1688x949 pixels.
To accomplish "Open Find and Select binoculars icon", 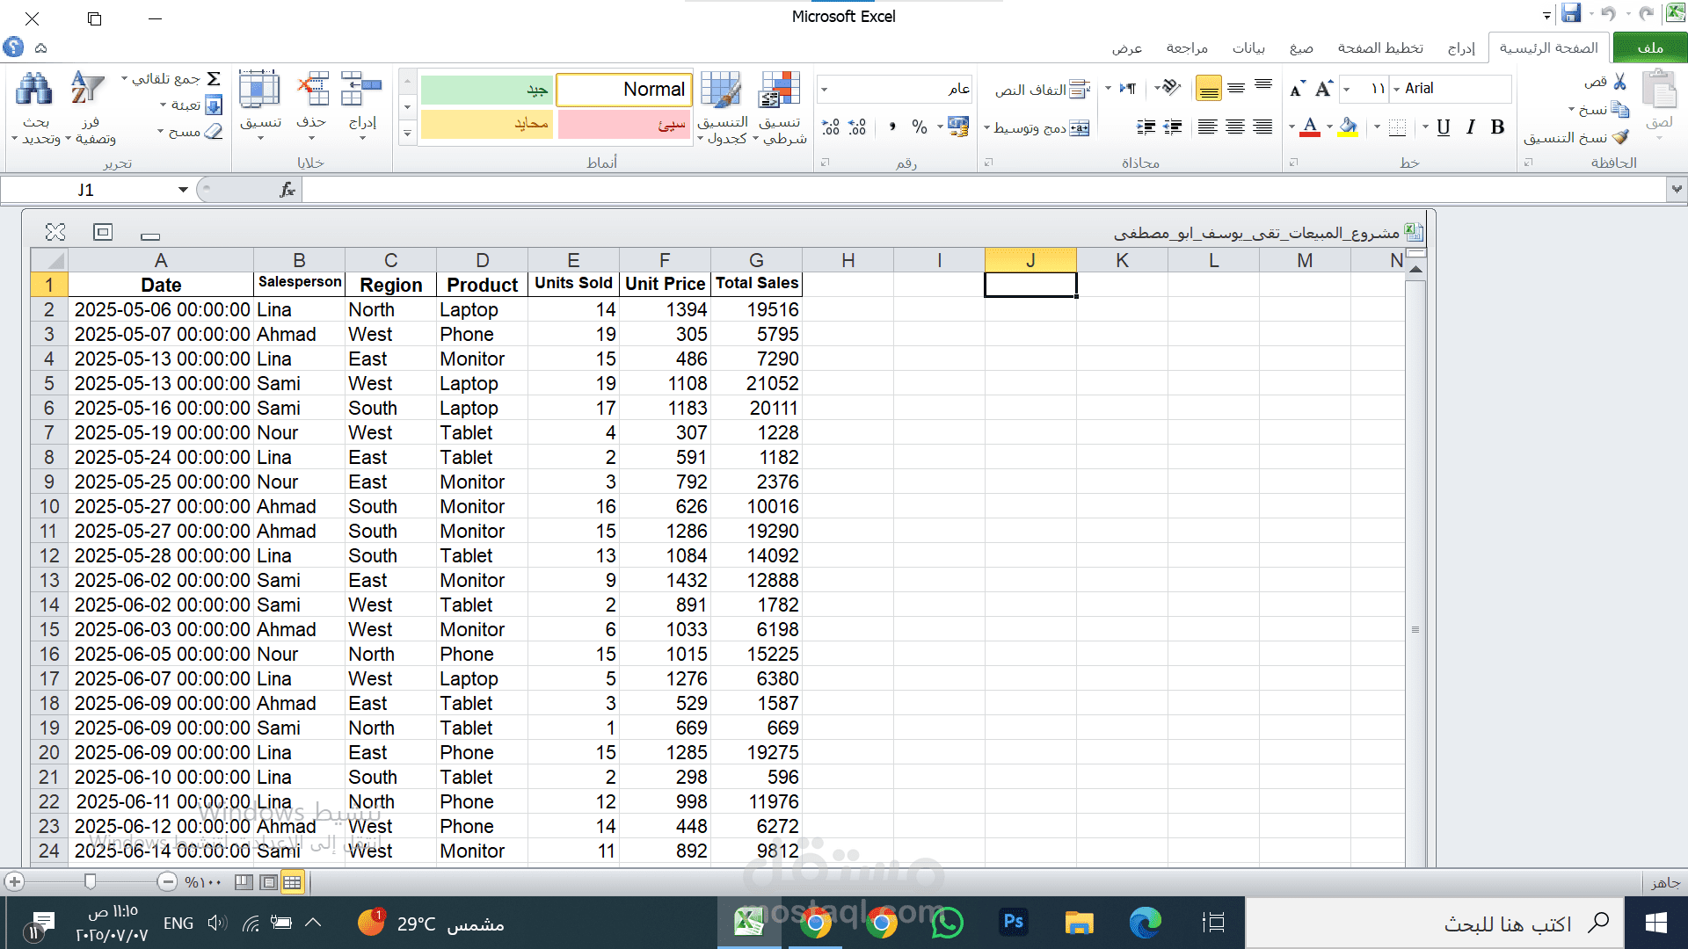I will (x=34, y=90).
